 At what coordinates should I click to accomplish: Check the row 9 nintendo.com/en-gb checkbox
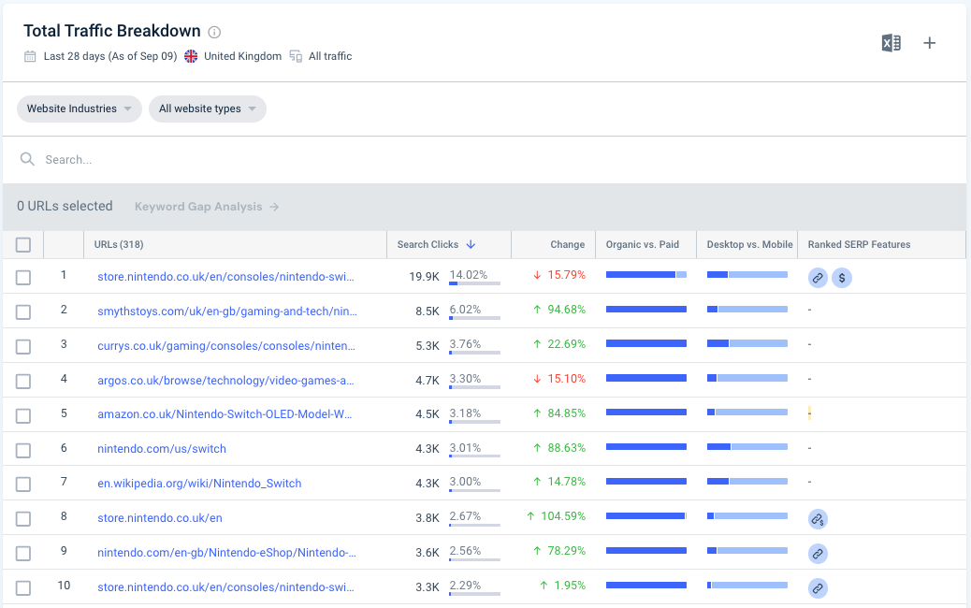(x=22, y=554)
